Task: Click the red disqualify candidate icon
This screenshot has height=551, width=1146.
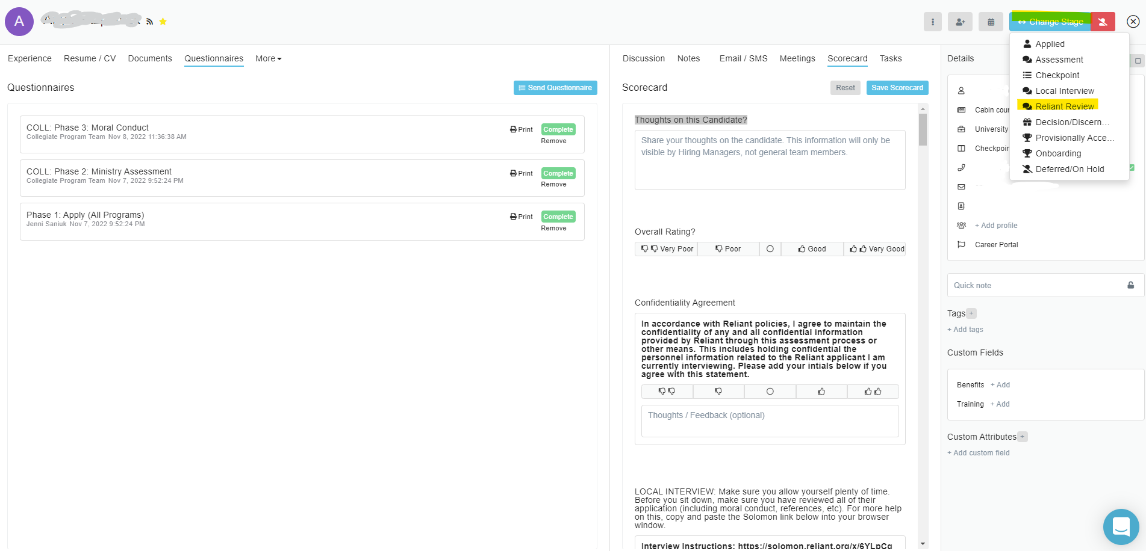Action: point(1103,22)
